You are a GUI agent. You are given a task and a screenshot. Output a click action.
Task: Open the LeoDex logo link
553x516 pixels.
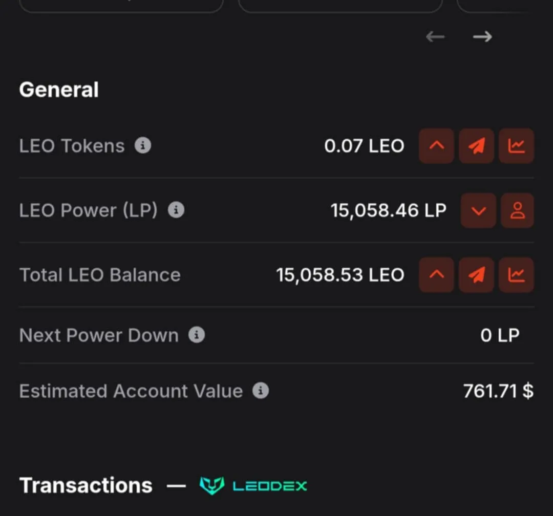point(253,486)
